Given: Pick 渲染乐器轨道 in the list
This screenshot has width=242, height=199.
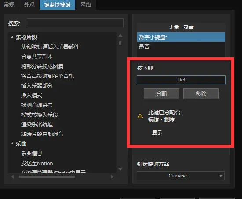Looking at the screenshot, I should point(37,125).
